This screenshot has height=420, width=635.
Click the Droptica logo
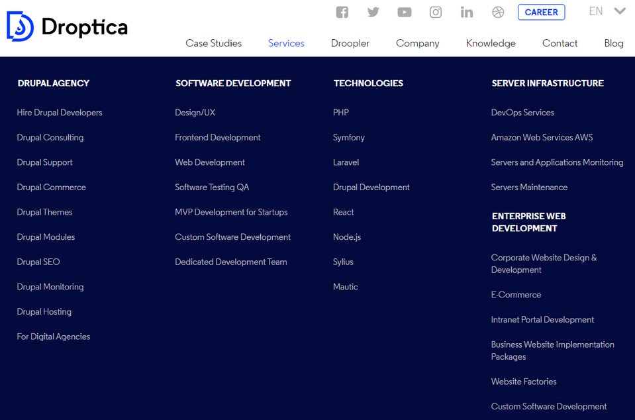click(x=68, y=26)
